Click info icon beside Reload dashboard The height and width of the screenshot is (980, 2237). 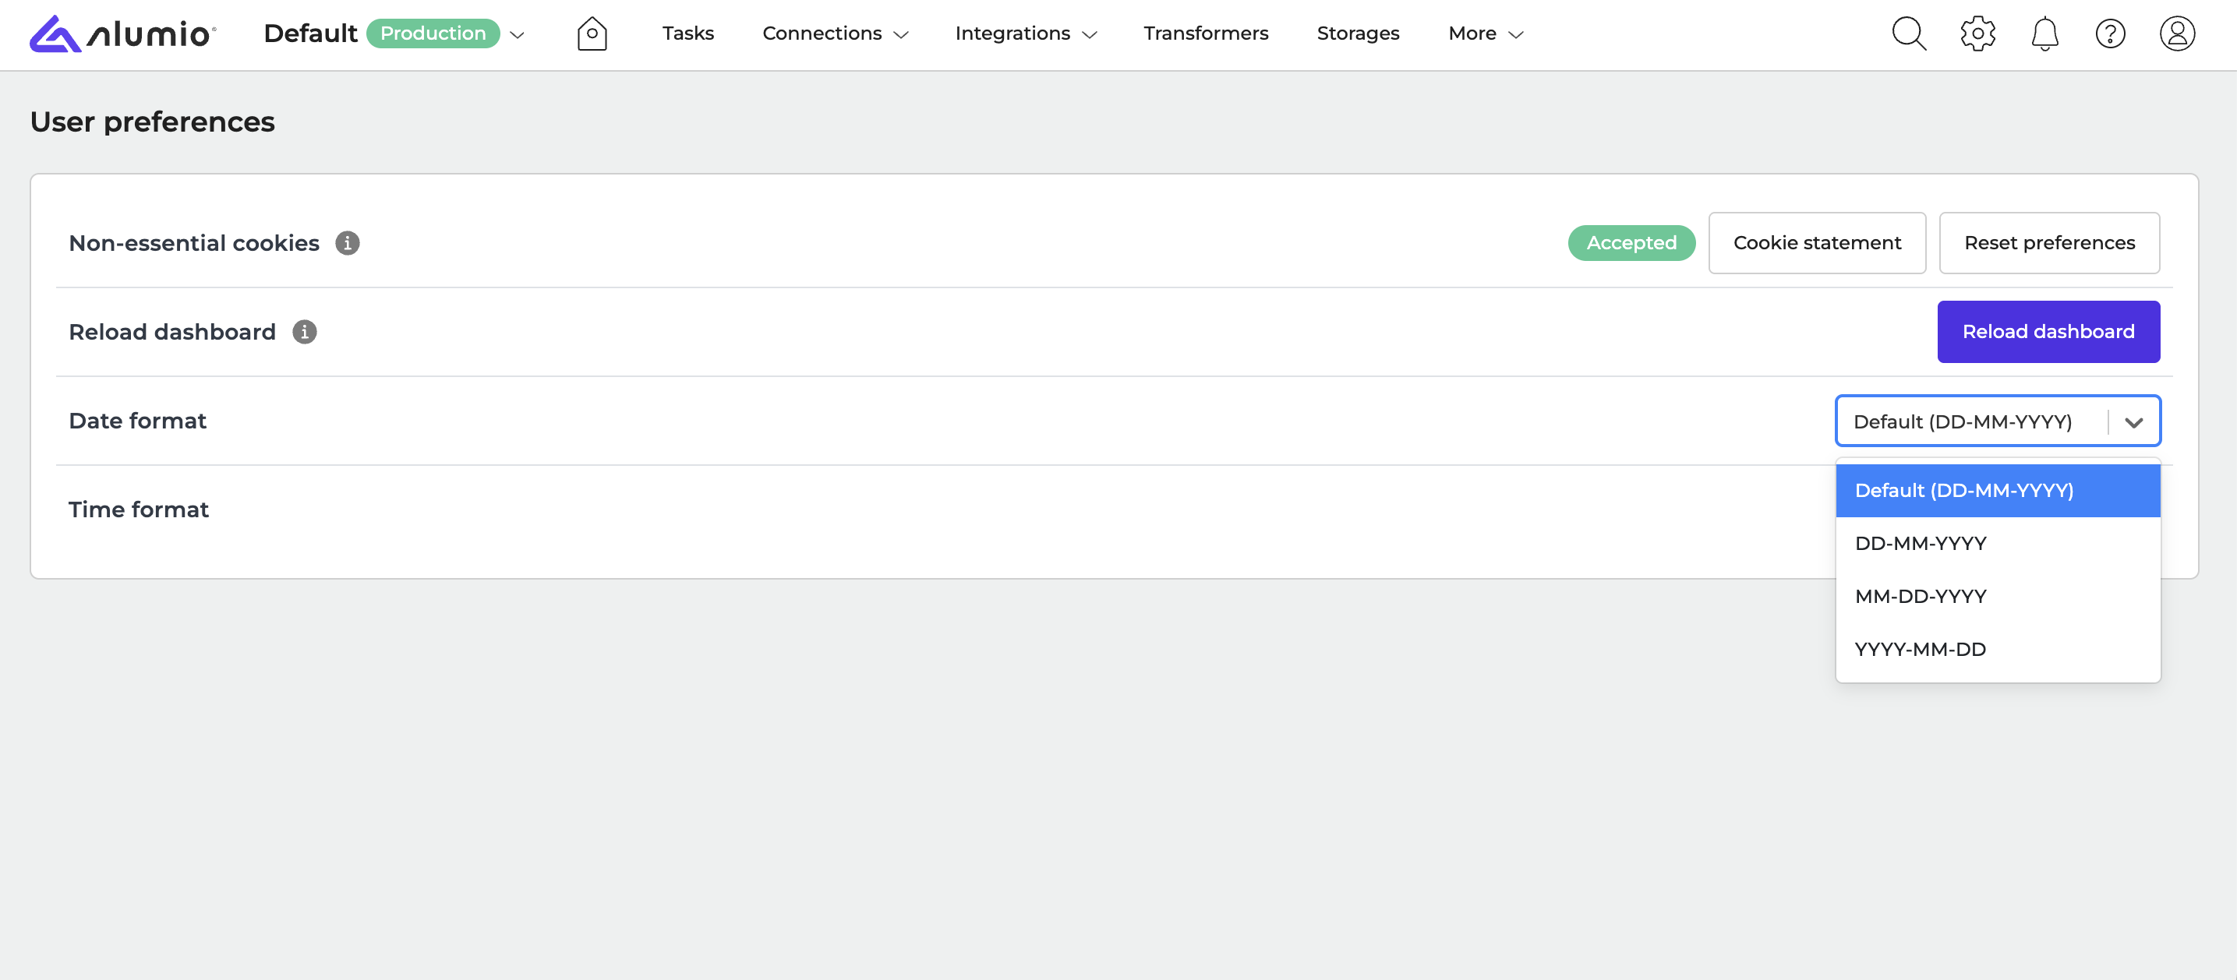point(304,332)
